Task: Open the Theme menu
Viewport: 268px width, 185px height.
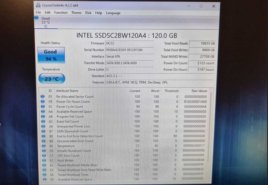Action: pyautogui.click(x=76, y=13)
